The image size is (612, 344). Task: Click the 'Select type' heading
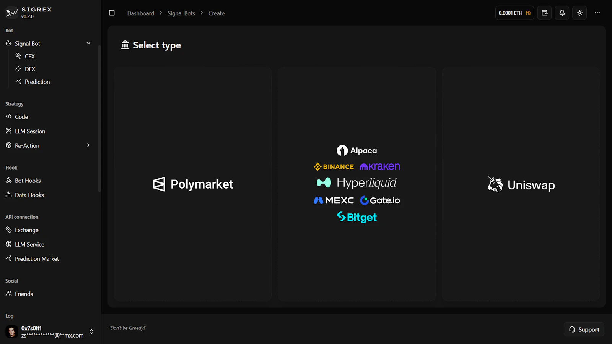[x=157, y=45]
